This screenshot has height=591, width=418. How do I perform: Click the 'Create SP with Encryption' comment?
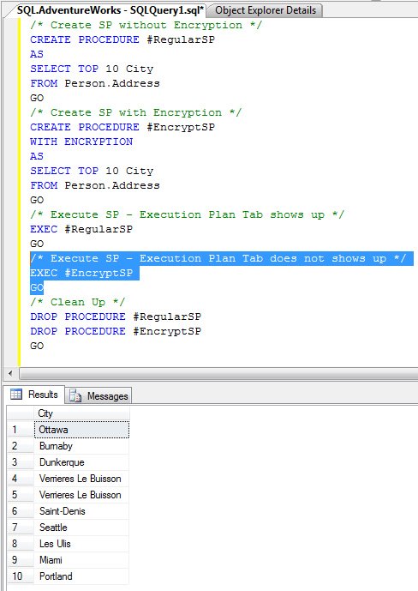(x=136, y=112)
